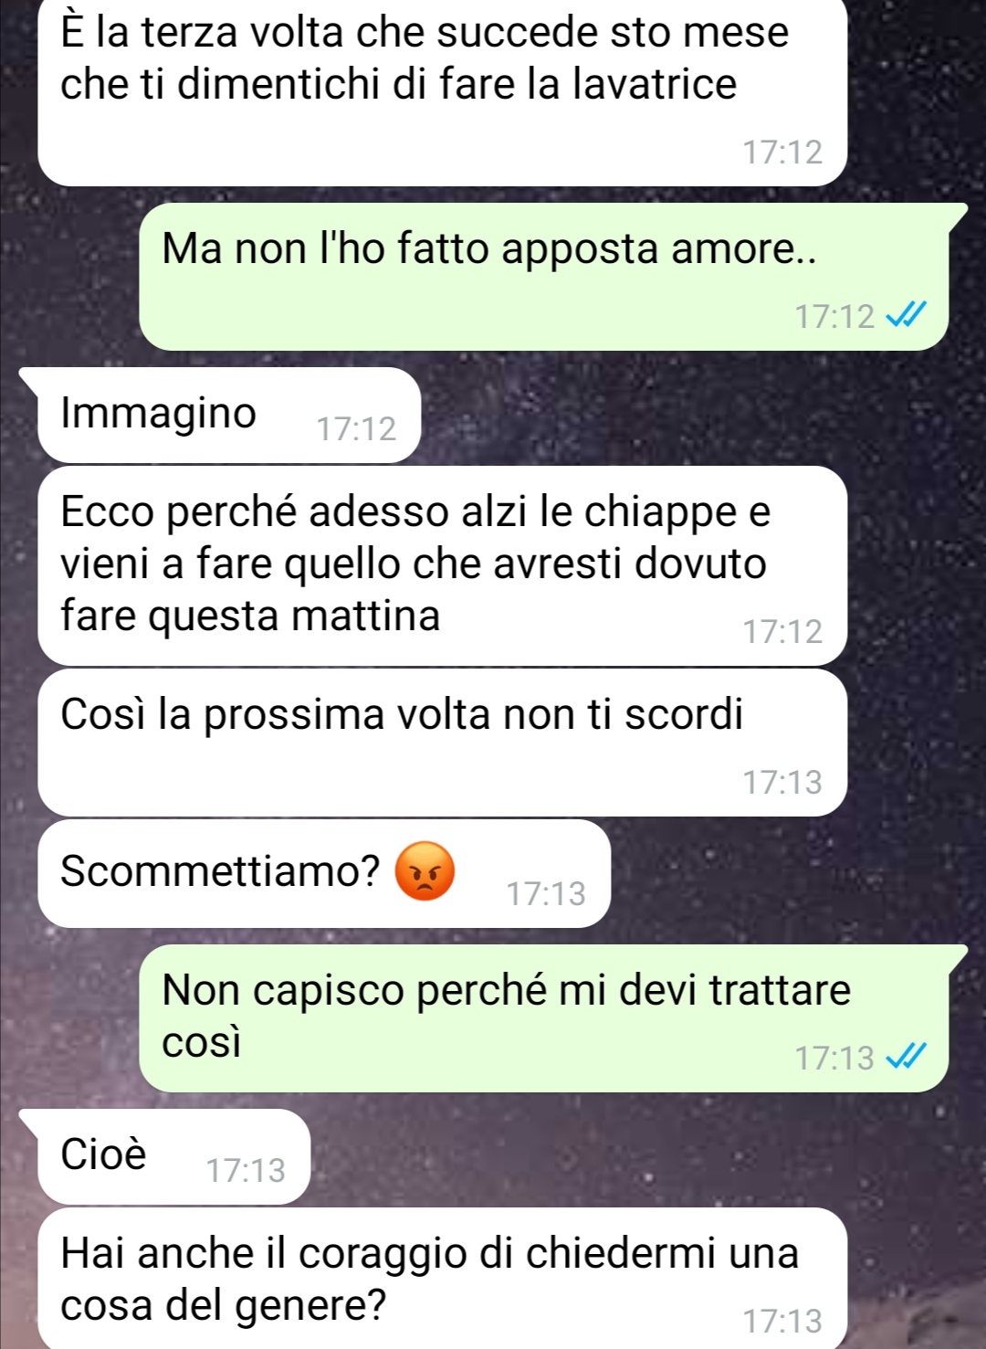Select 'Ma non l'ho fatto apposta amore..' message
Screen dimensions: 986x1349
pyautogui.click(x=545, y=277)
